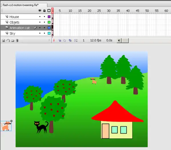This screenshot has height=150, width=171.
Task: Click Edit Multiple Frames icon
Action: click(x=70, y=40)
